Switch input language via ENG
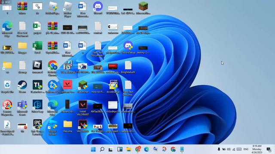Image resolution: width=275 pixels, height=154 pixels. coord(246,149)
